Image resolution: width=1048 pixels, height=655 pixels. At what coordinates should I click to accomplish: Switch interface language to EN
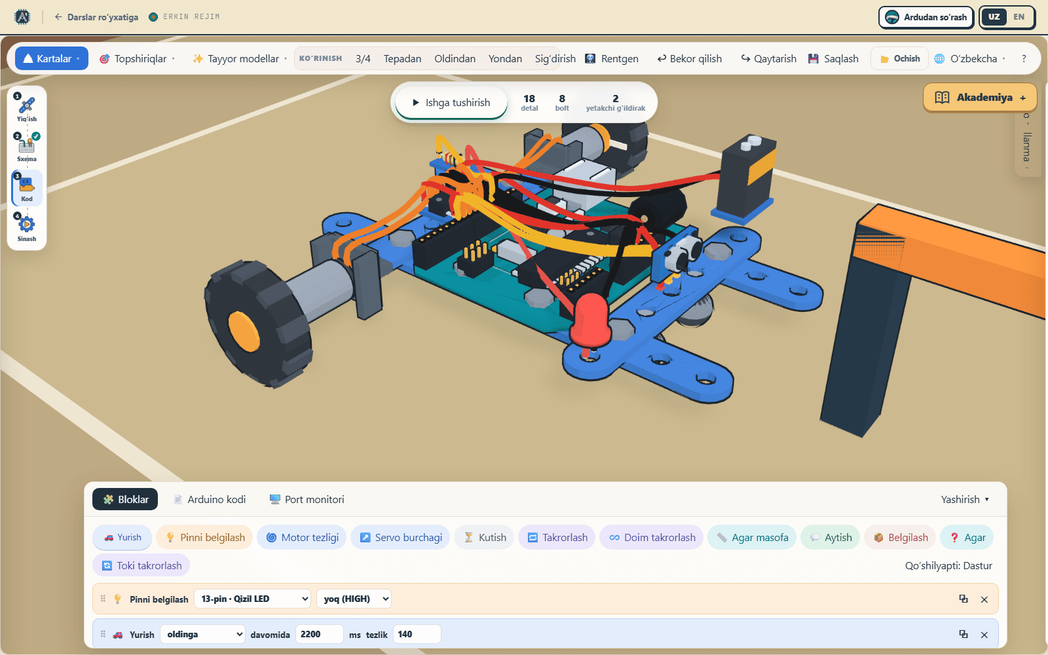tap(1019, 17)
